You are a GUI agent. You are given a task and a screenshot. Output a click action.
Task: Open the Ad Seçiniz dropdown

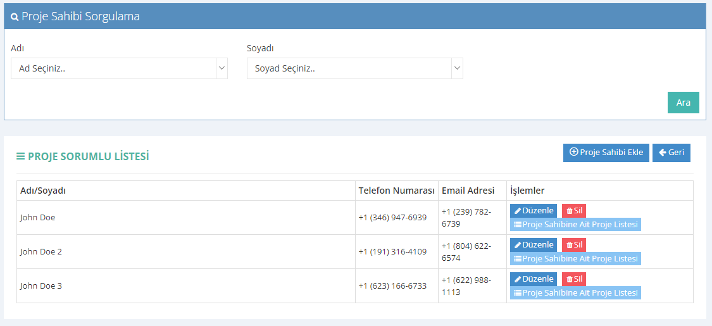point(119,68)
